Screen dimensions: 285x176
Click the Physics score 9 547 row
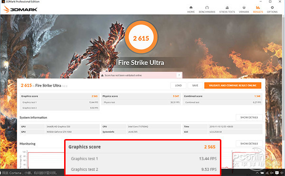(x=141, y=96)
